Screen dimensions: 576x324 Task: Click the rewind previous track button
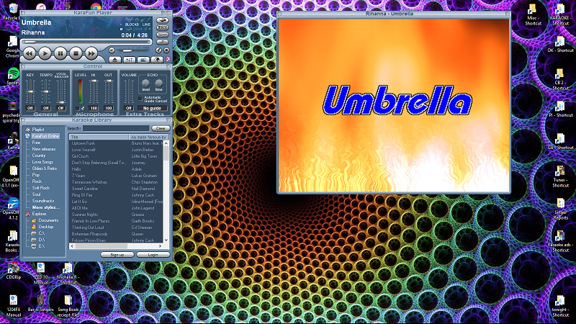click(29, 53)
